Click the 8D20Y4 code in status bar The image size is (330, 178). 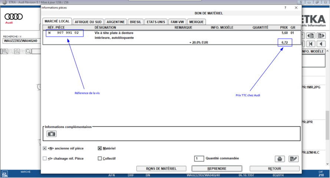tap(278, 175)
